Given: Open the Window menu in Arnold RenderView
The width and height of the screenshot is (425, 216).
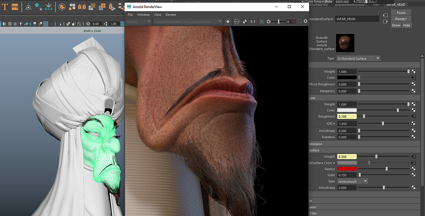Looking at the screenshot, I should 143,15.
